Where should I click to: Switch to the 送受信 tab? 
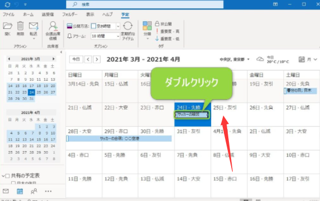click(x=48, y=14)
